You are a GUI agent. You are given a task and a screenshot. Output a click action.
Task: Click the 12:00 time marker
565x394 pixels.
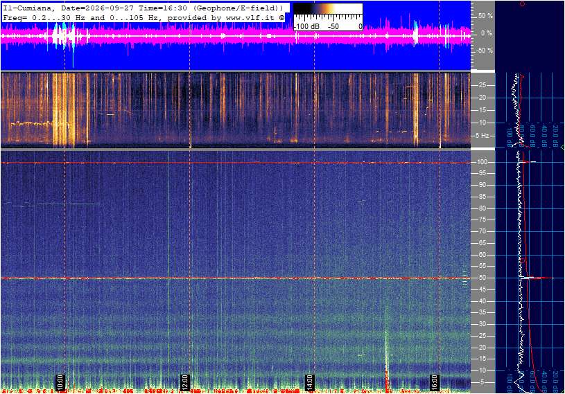pyautogui.click(x=184, y=382)
